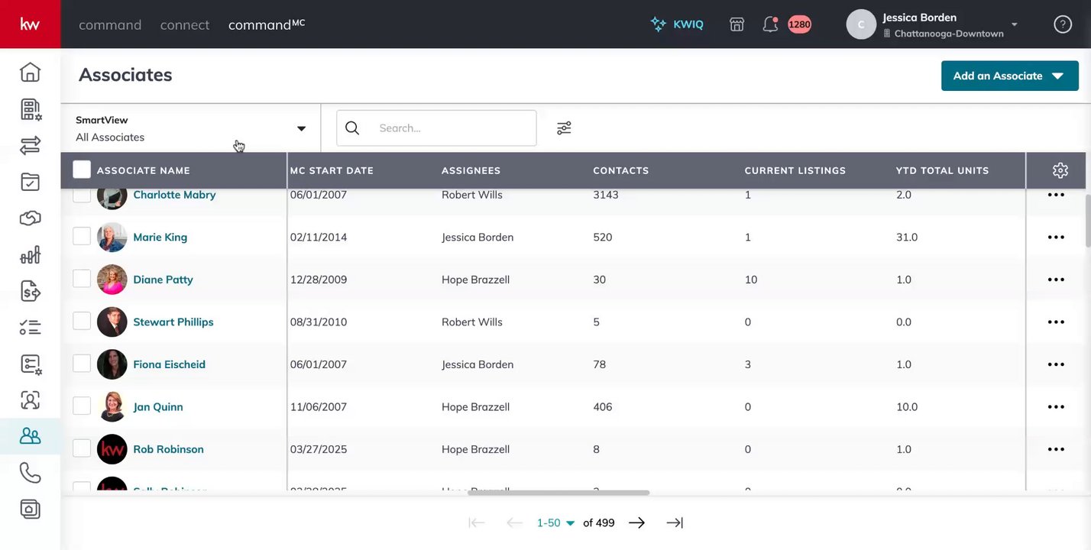The image size is (1091, 550).
Task: Check the Charlotte Mabry row checkbox
Action: tap(82, 195)
